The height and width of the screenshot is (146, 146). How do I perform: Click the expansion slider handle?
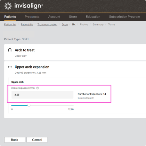point(29,105)
